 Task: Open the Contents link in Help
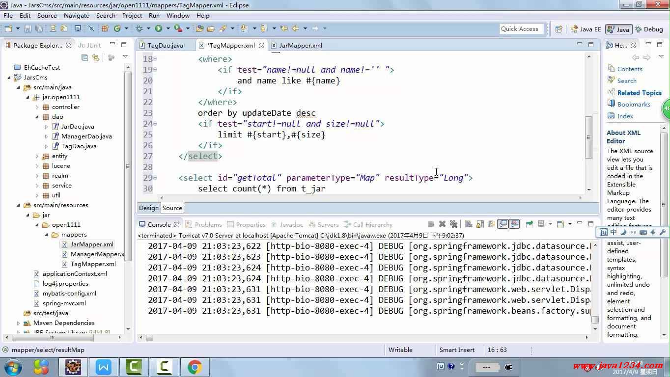point(629,69)
